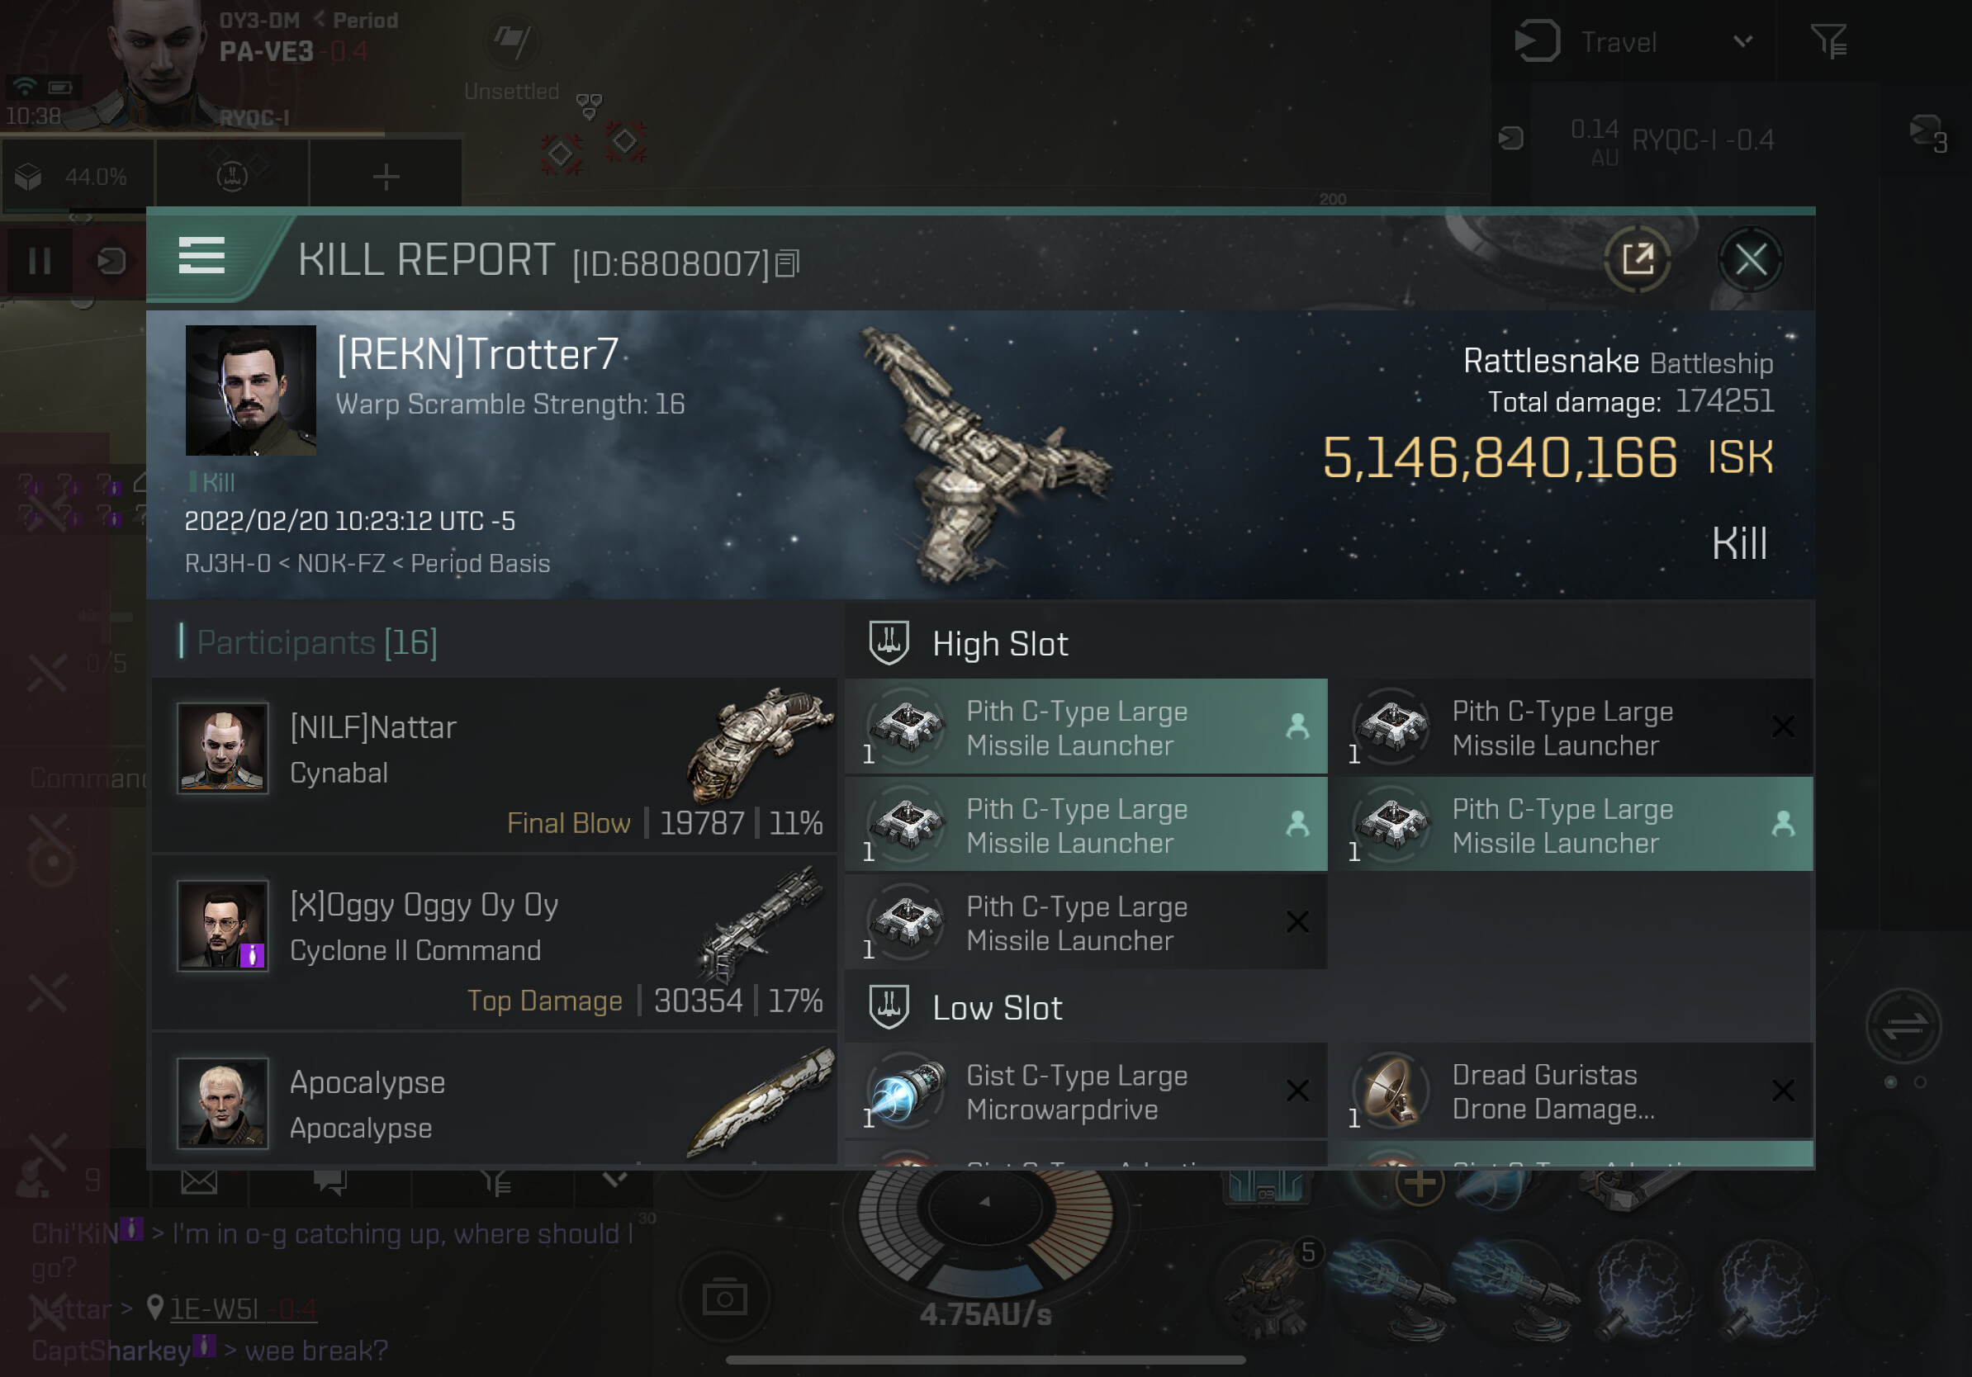Open the kill report hamburger menu
This screenshot has width=1972, height=1377.
point(201,257)
